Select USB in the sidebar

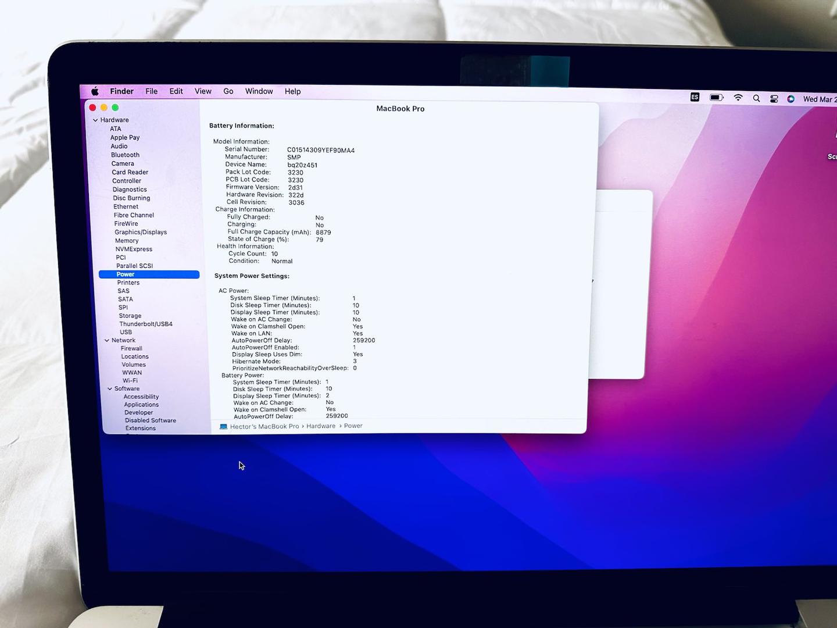(x=126, y=332)
